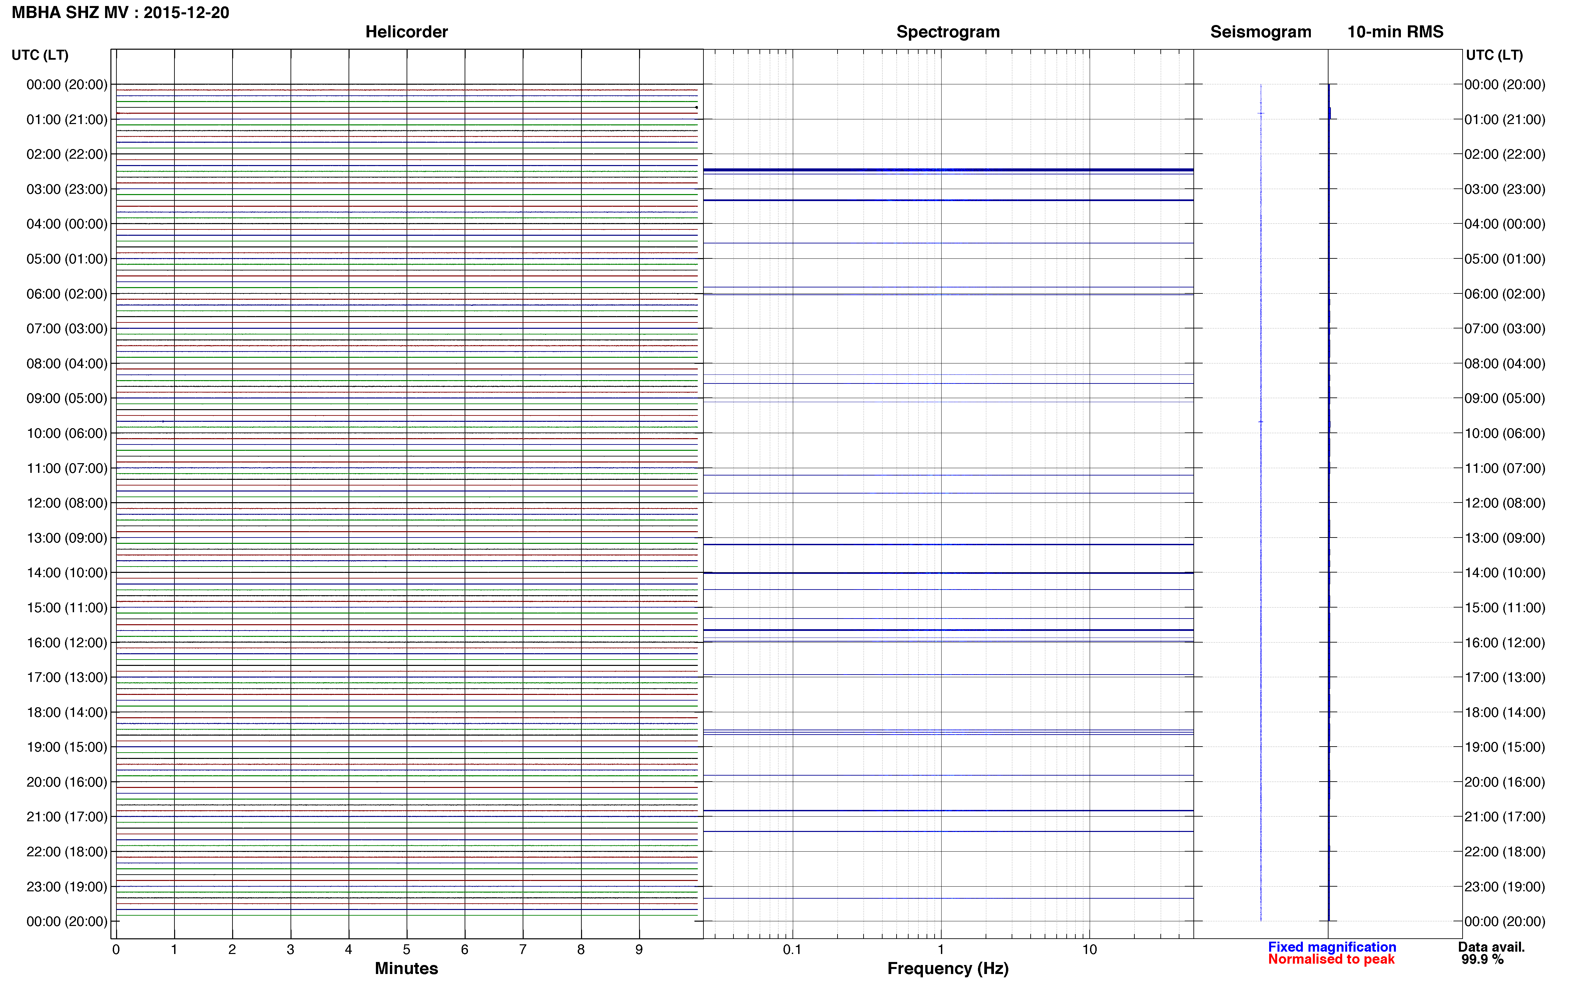Click tick label "8" on the Minutes axis
The height and width of the screenshot is (988, 1581).
[x=581, y=949]
